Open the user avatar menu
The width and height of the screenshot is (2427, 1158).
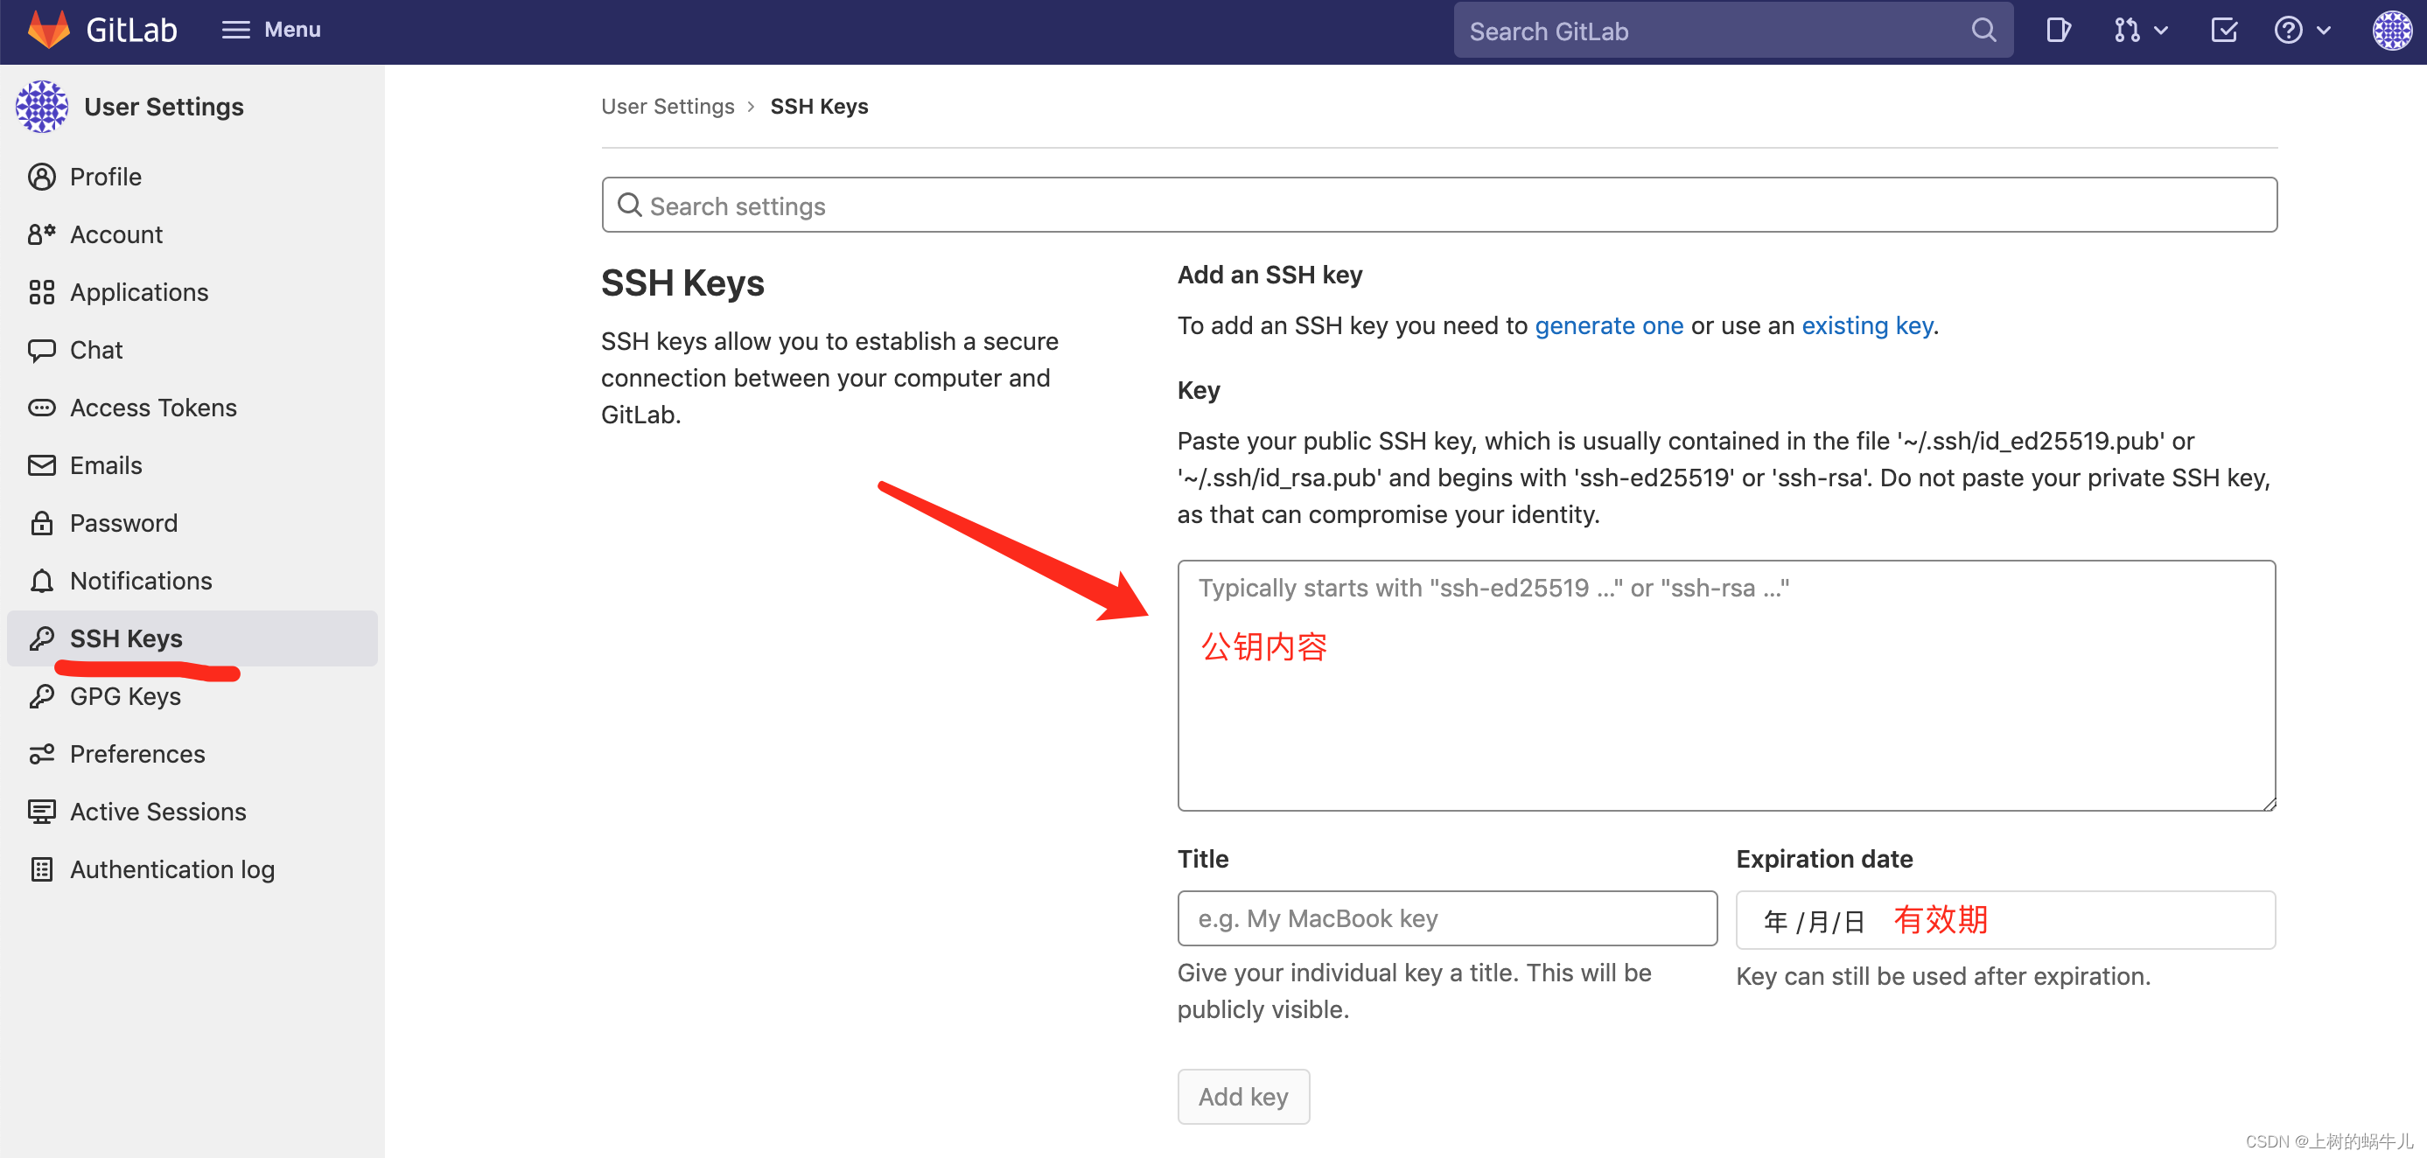[x=2392, y=30]
